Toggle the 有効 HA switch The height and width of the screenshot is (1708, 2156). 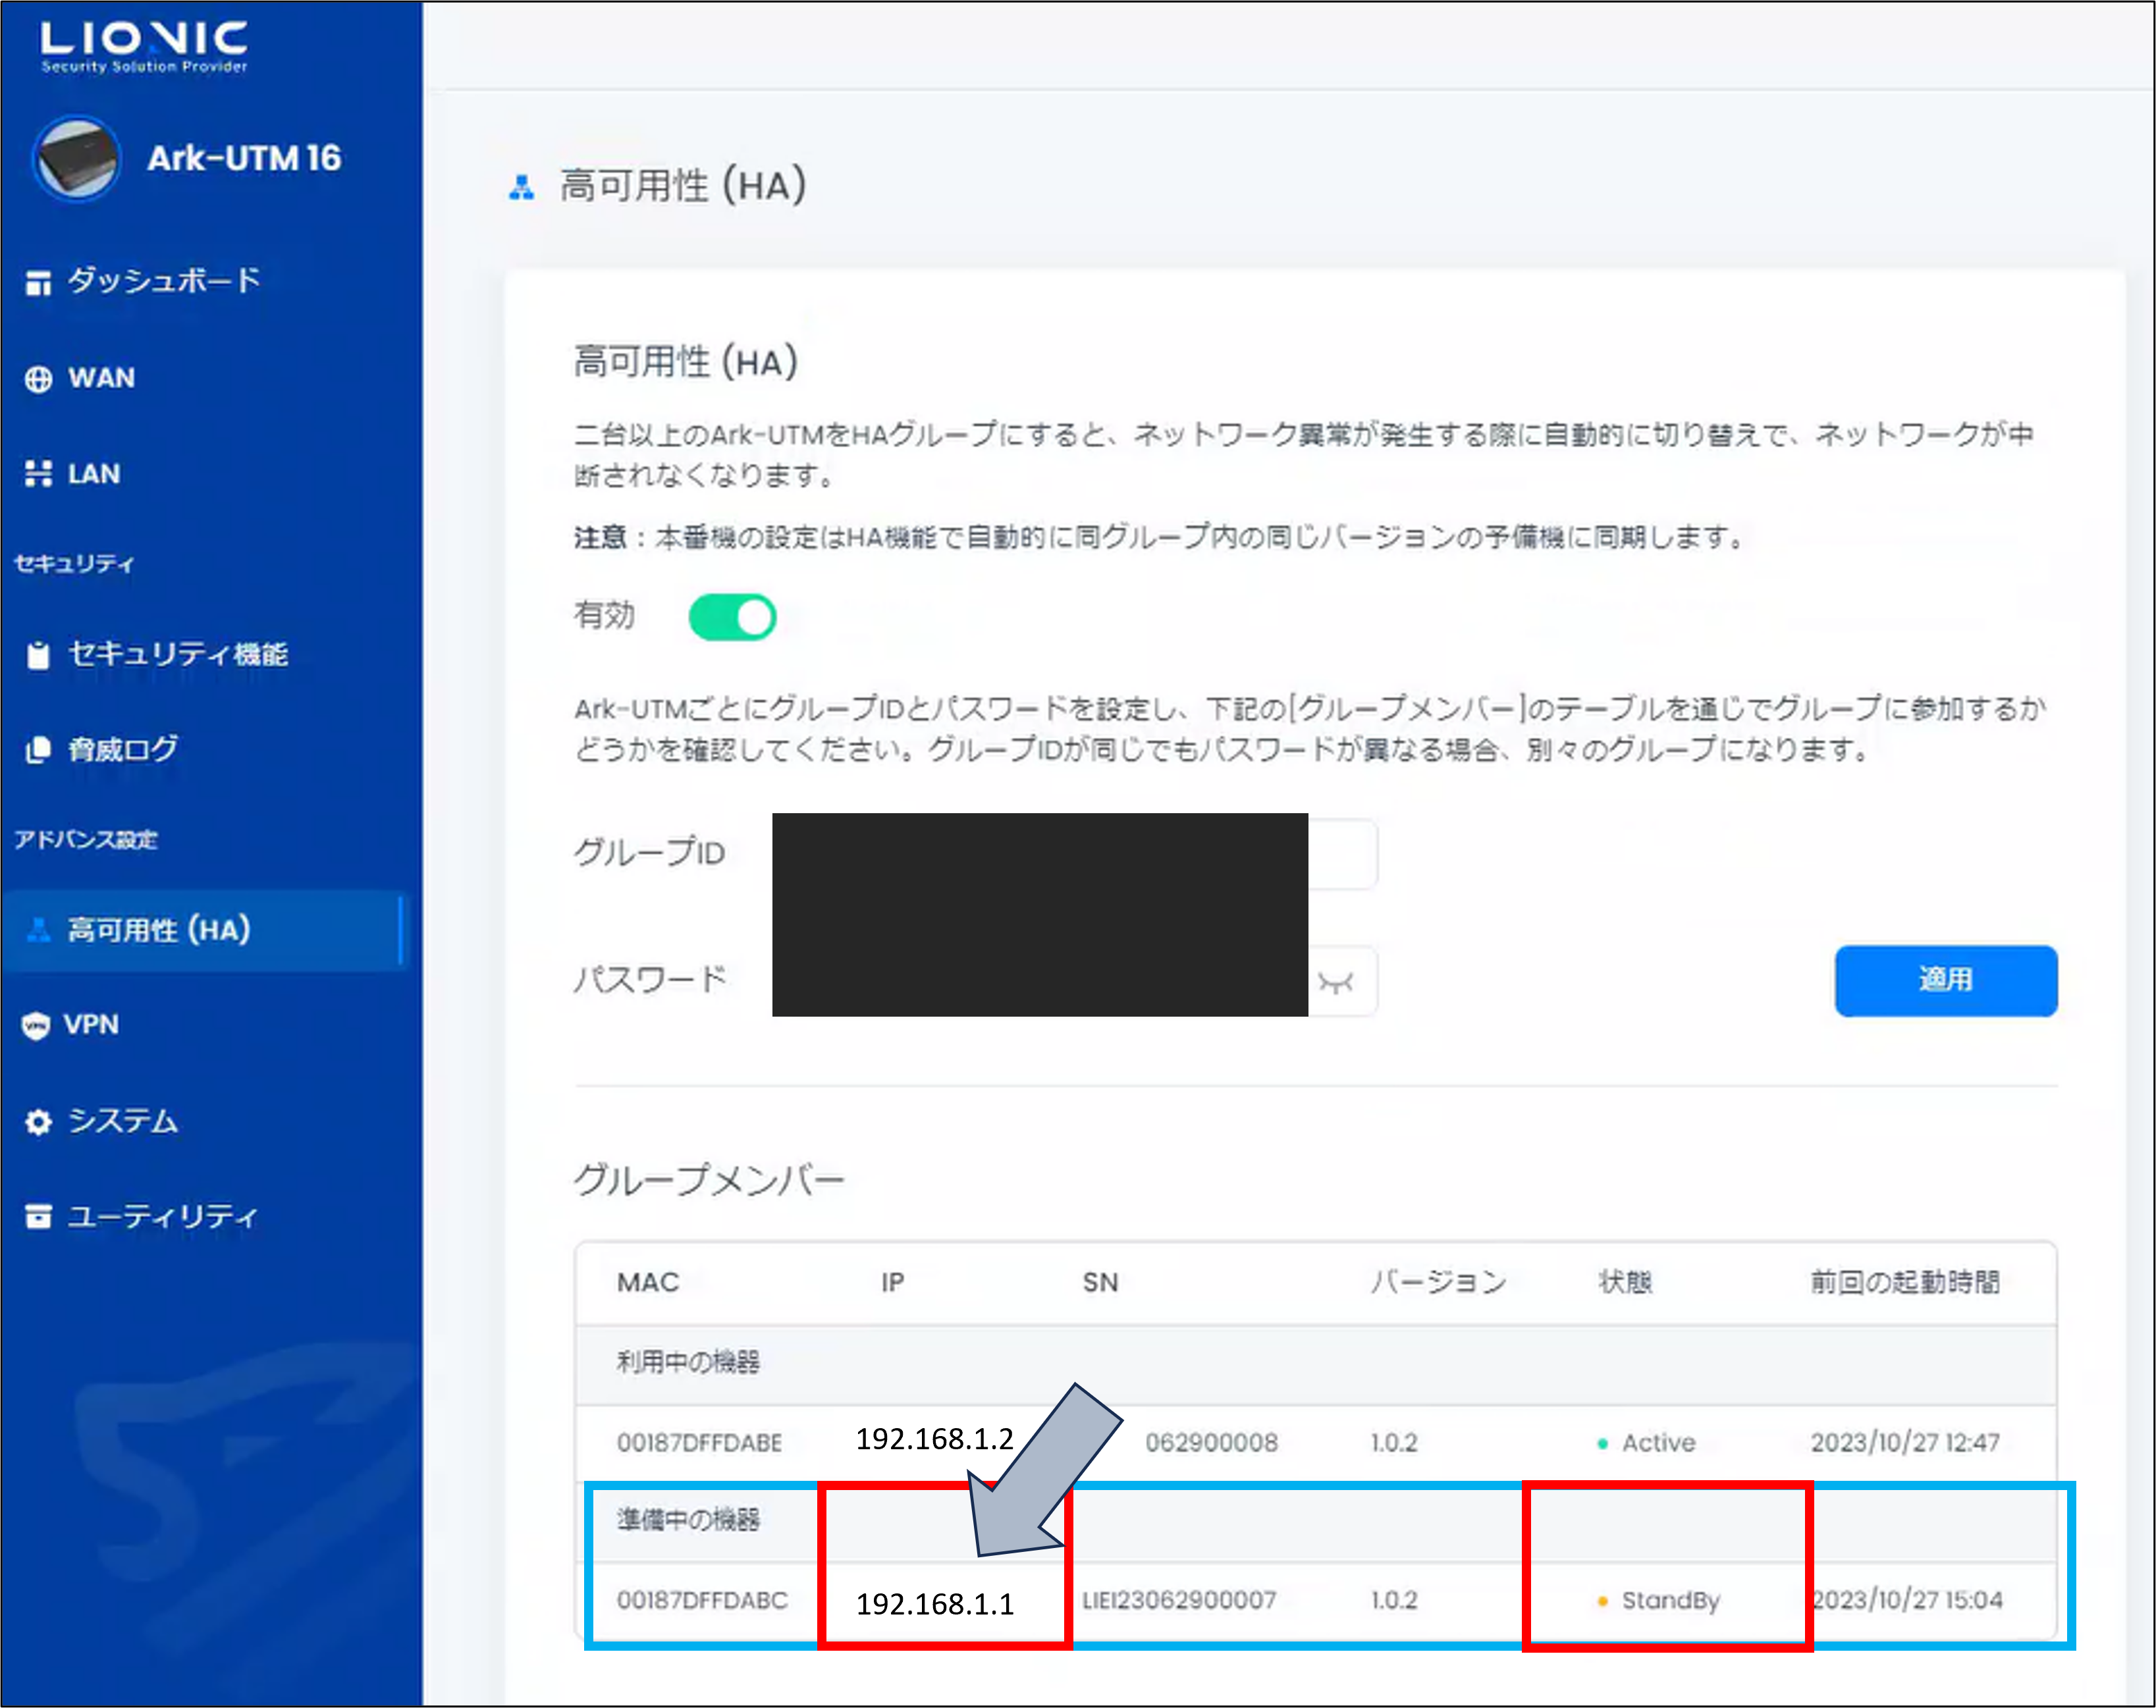pos(732,617)
